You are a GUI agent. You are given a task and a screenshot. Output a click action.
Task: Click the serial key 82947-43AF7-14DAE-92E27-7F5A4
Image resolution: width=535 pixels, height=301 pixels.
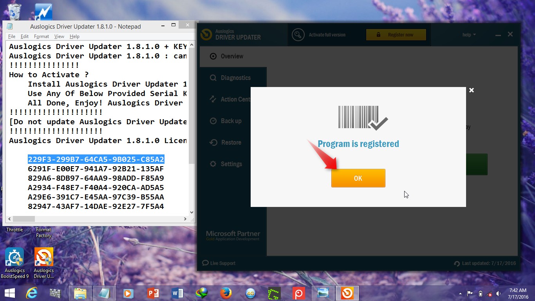coord(96,206)
